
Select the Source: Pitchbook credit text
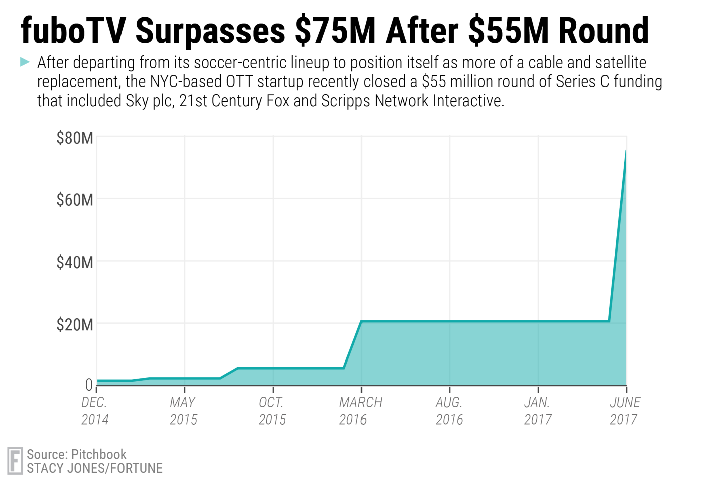pyautogui.click(x=76, y=454)
